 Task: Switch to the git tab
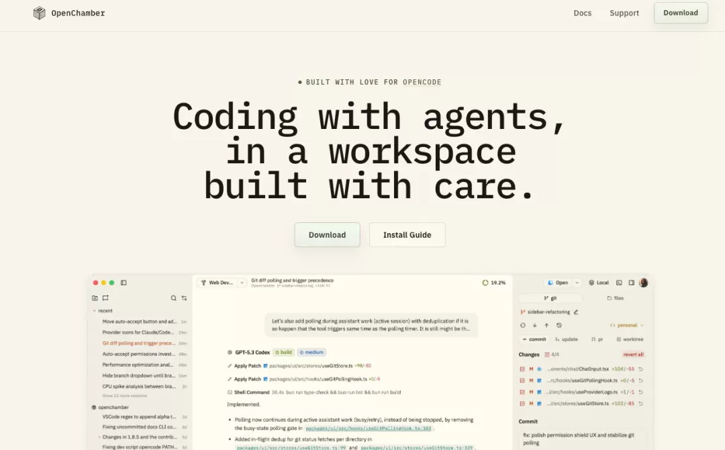550,298
